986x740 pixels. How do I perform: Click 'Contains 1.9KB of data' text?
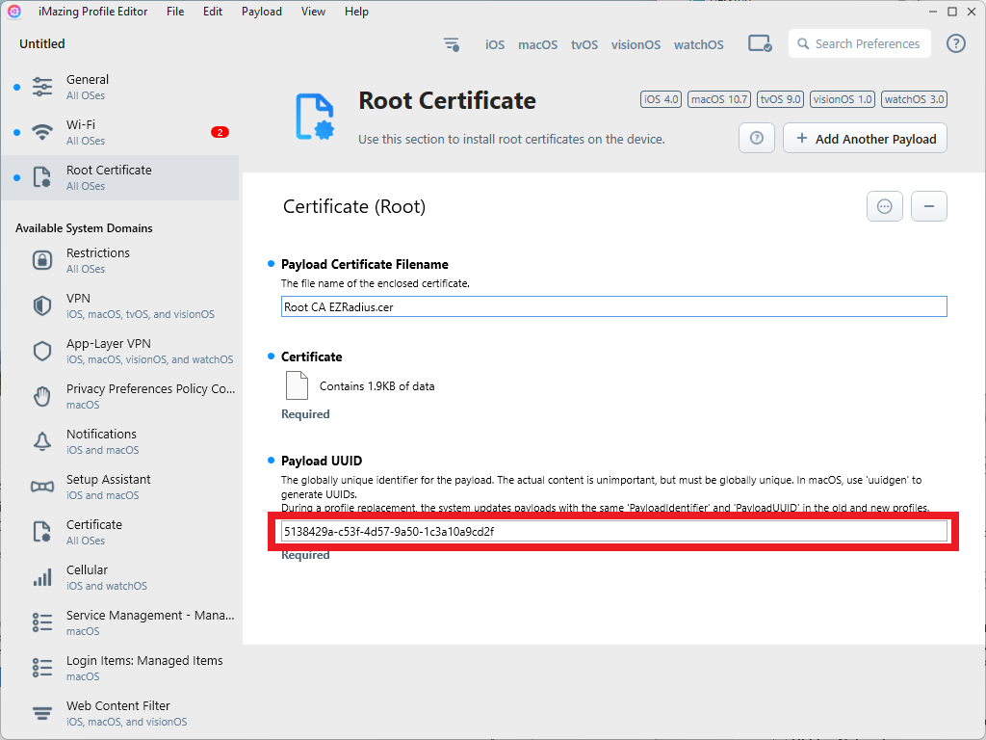click(376, 385)
